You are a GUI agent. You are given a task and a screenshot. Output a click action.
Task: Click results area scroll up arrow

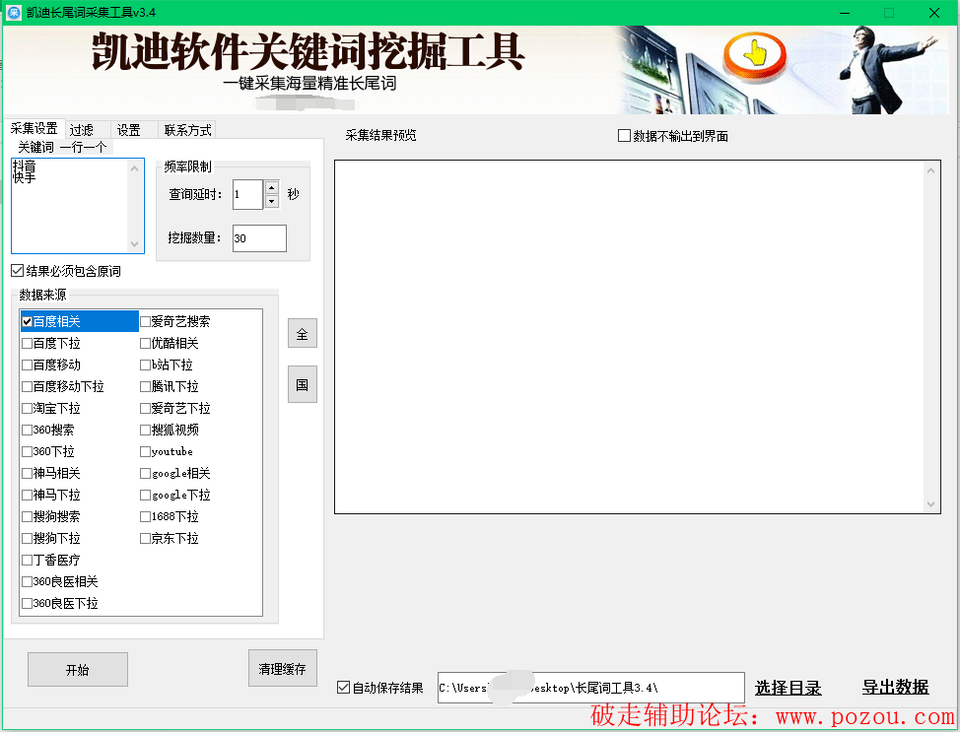pyautogui.click(x=930, y=170)
